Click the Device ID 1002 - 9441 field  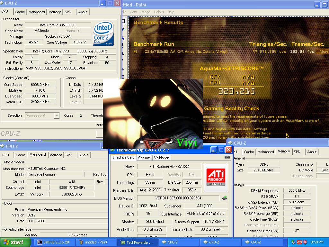(148, 206)
